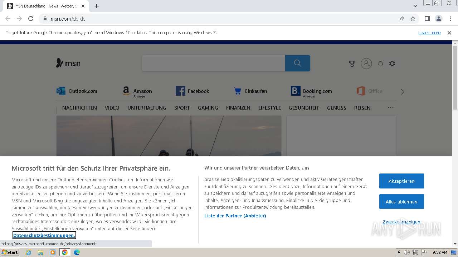This screenshot has height=257, width=458.
Task: Go to the REISEN section
Action: pos(362,108)
